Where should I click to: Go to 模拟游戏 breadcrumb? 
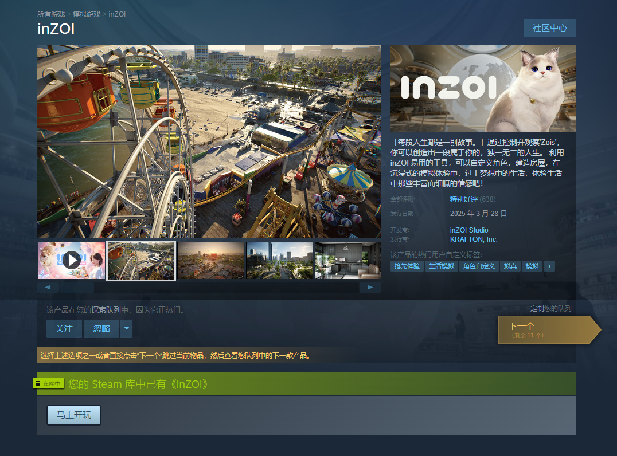coord(87,14)
